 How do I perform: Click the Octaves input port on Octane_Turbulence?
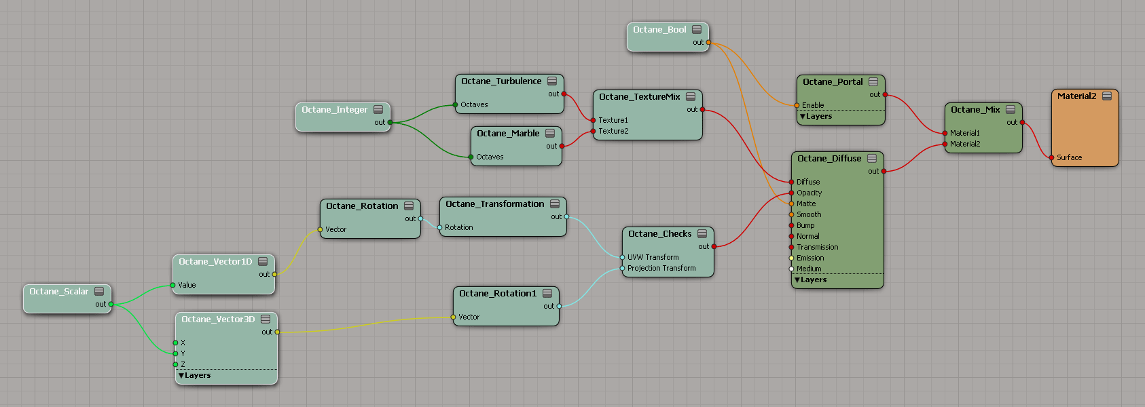tap(455, 104)
